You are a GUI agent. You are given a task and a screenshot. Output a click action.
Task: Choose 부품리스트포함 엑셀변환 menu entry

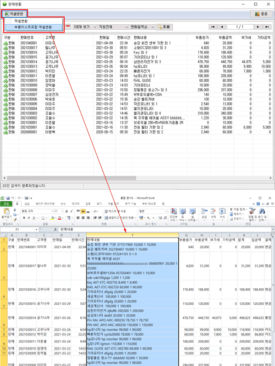click(x=33, y=27)
